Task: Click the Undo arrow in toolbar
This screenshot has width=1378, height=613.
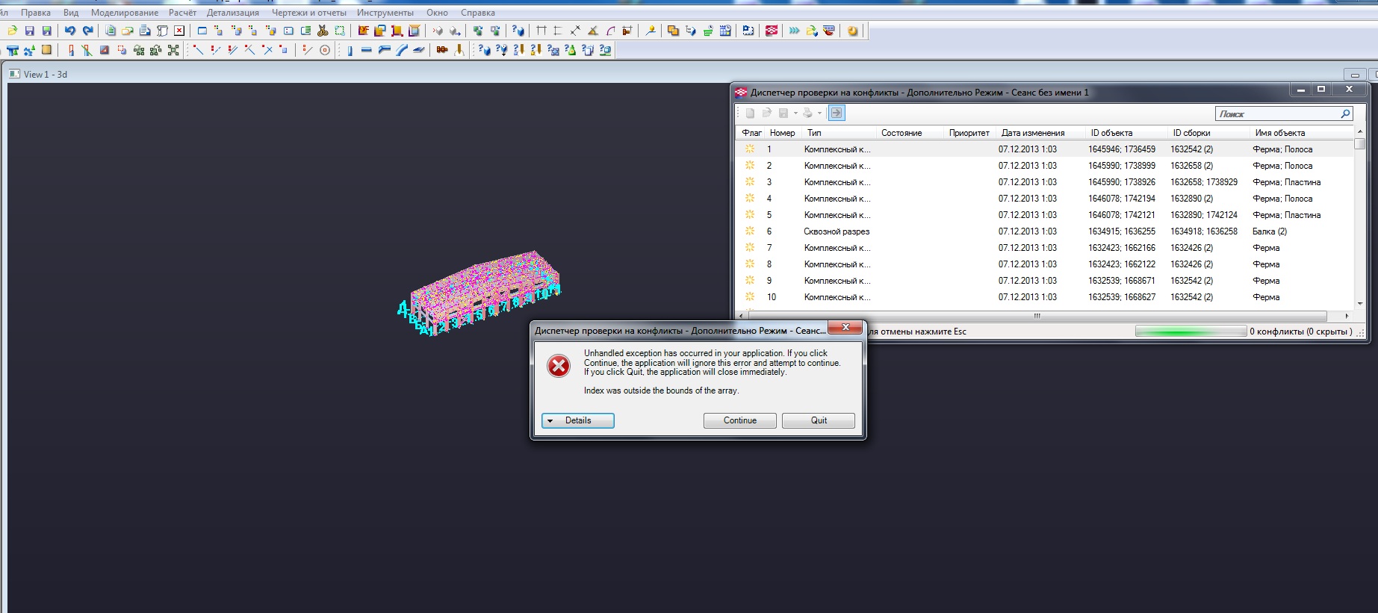Action: point(69,31)
